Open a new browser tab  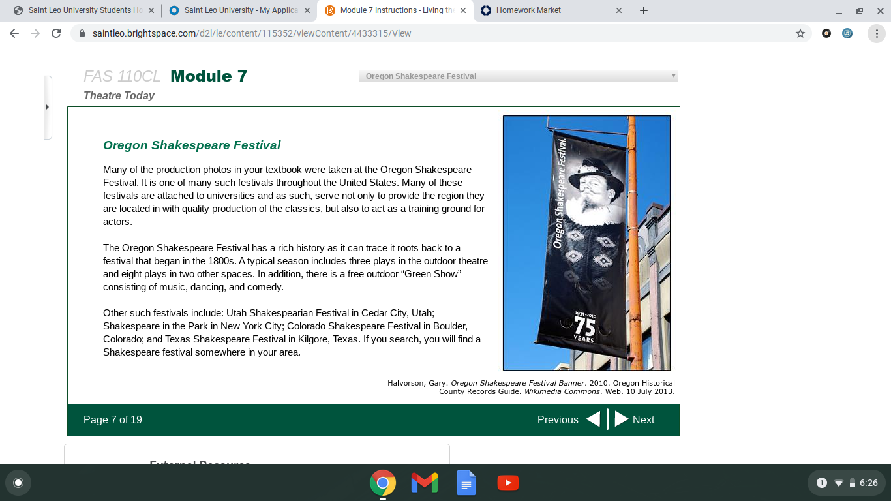[x=644, y=10]
